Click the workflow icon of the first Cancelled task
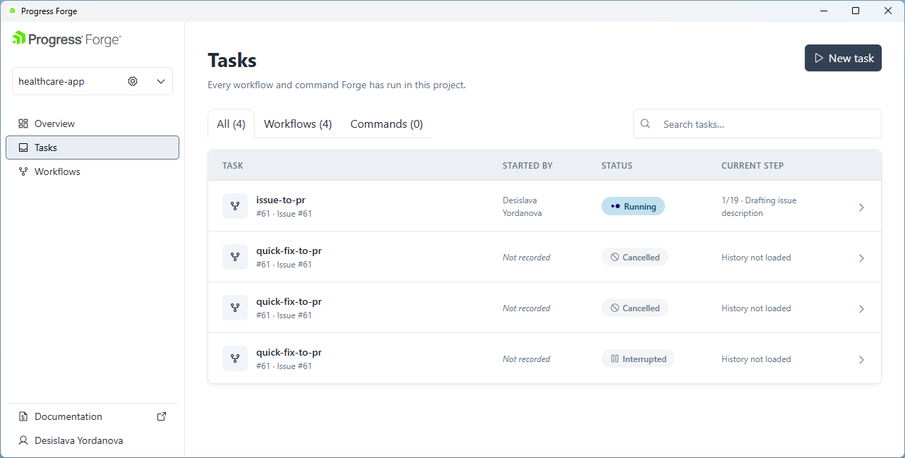The height and width of the screenshot is (458, 905). [235, 257]
